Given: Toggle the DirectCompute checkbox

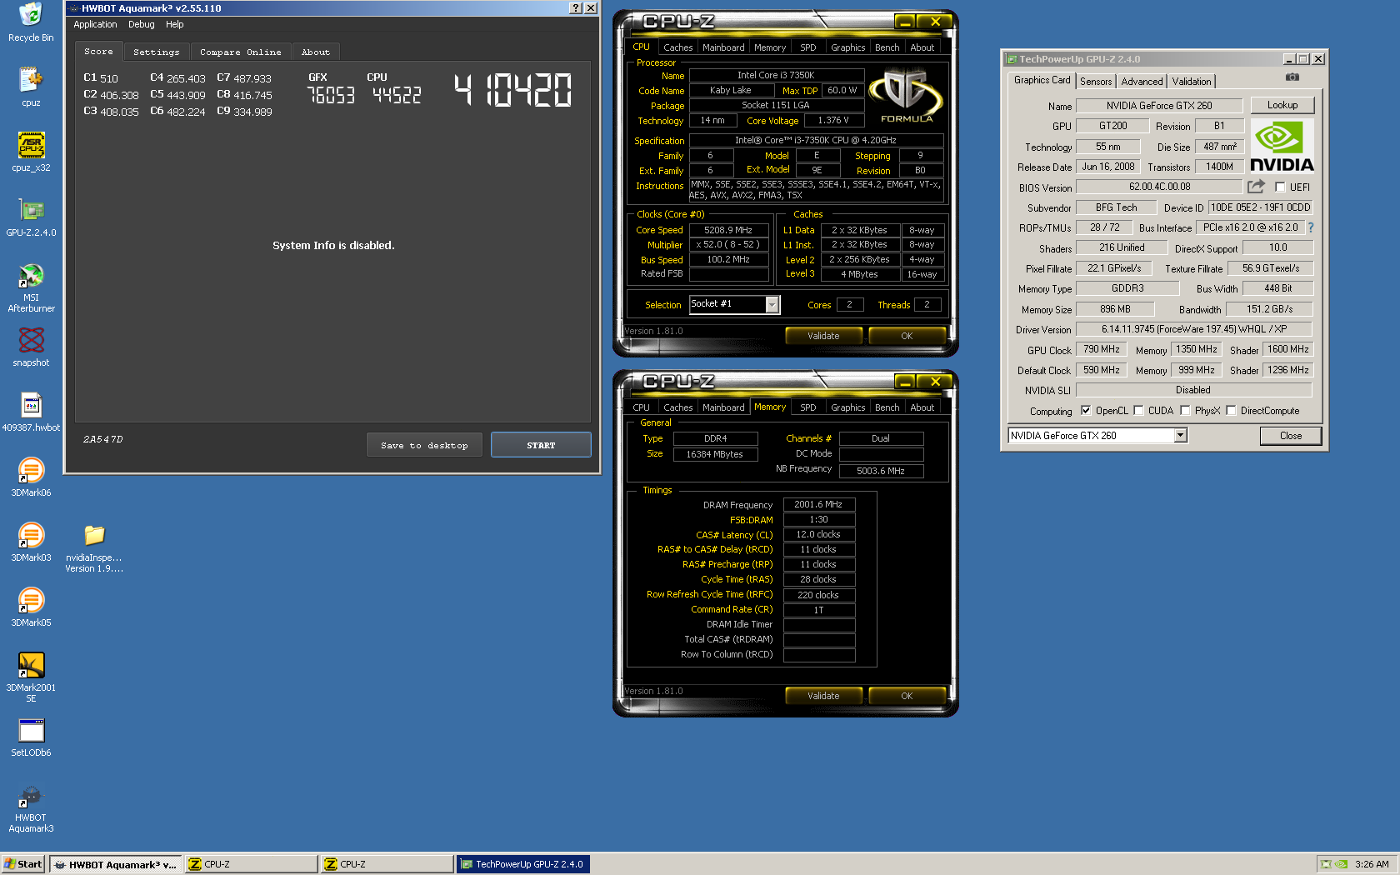Looking at the screenshot, I should coord(1231,410).
